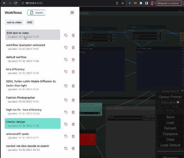184x158 pixels.
Task: Tag the control net dino doodle workflow
Action: [x=66, y=148]
